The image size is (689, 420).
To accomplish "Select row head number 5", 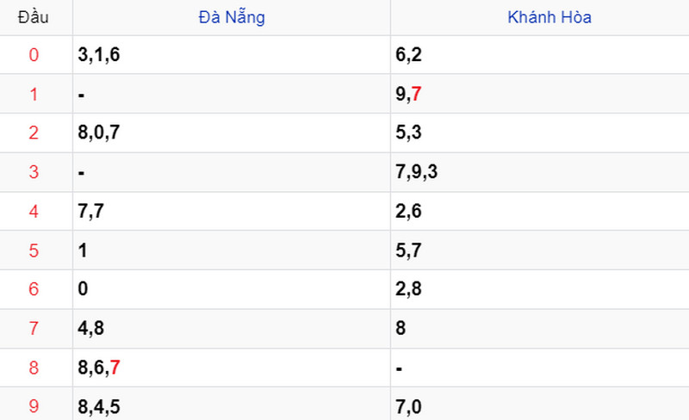I will 34,250.
